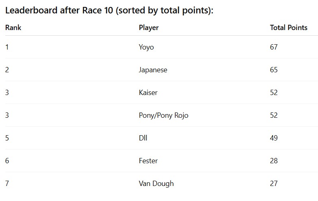
Task: Click the Total Points column header
Action: tap(289, 28)
